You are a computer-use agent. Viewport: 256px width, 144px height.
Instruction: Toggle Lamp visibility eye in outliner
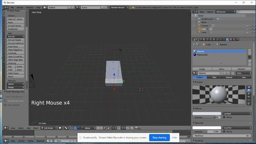pos(248,32)
